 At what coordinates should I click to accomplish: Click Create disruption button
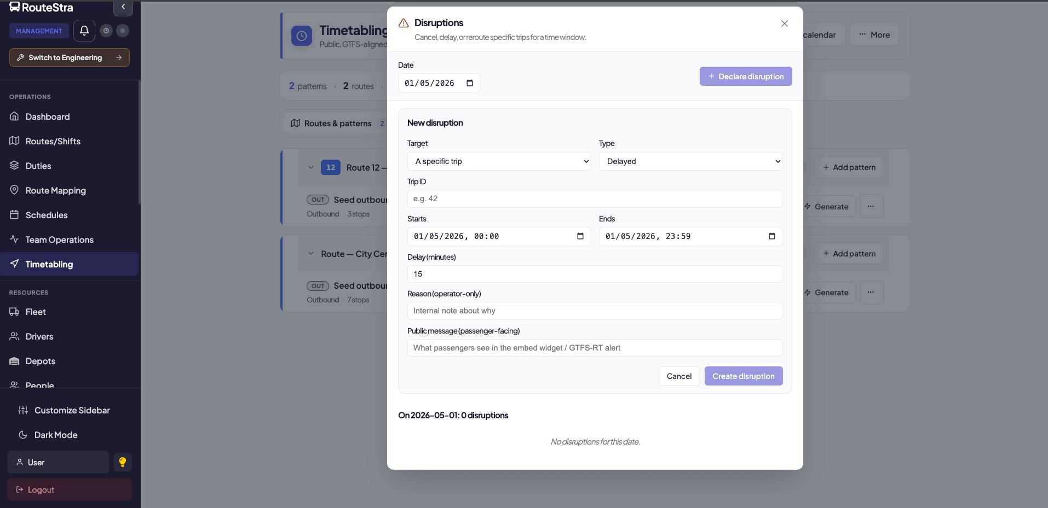tap(744, 376)
